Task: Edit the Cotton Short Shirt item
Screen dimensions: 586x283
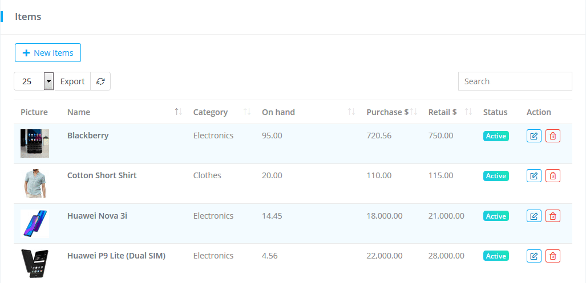Action: tap(534, 176)
